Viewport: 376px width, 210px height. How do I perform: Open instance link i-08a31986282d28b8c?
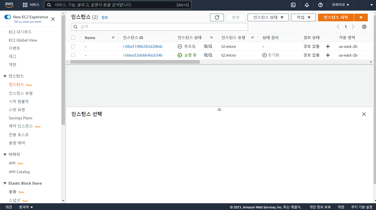click(143, 46)
